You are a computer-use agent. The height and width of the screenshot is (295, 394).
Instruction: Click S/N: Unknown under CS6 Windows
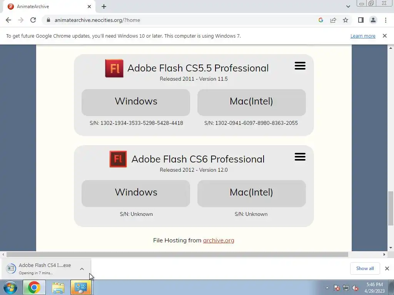click(136, 214)
